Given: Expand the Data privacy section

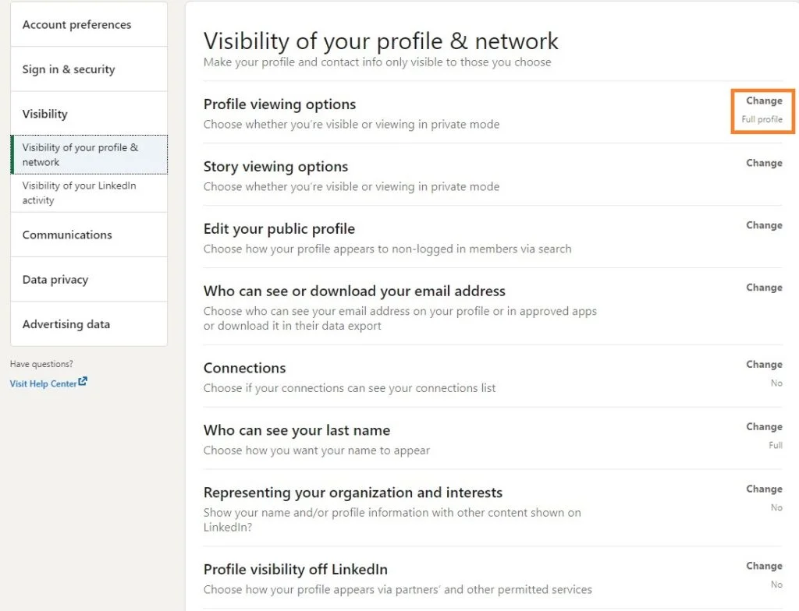Looking at the screenshot, I should pyautogui.click(x=55, y=280).
